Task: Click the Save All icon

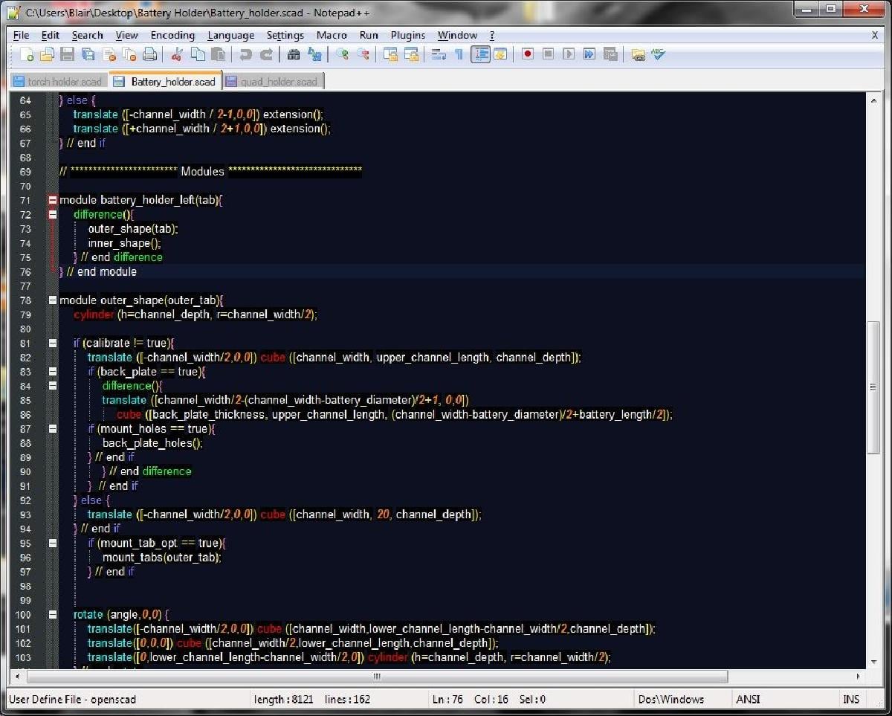Action: (x=87, y=54)
